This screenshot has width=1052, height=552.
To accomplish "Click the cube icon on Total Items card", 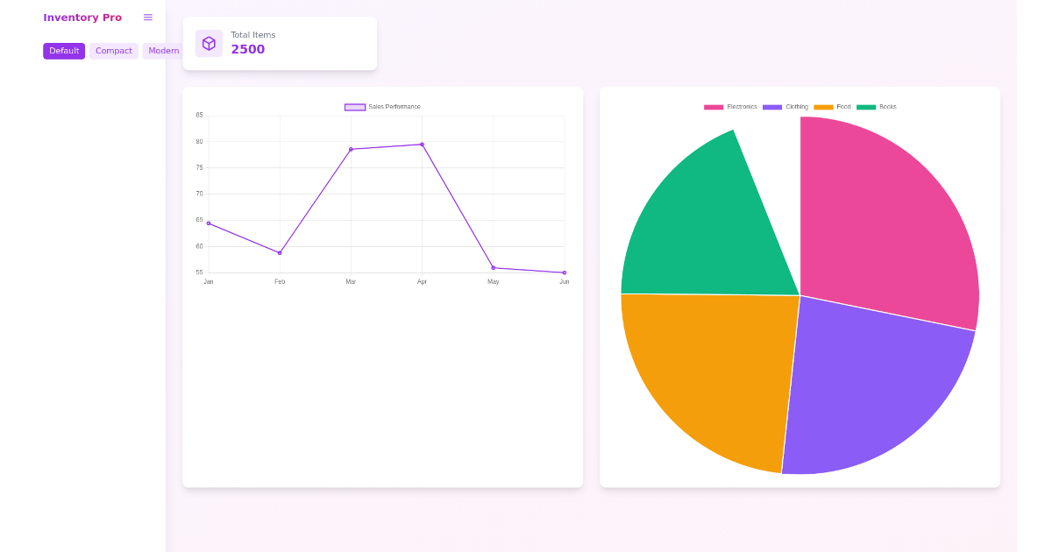I will pos(209,42).
